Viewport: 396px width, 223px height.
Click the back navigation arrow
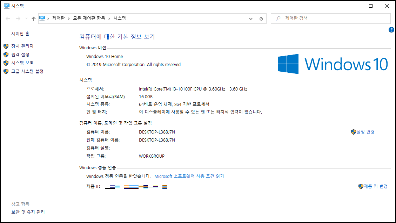tap(8, 19)
